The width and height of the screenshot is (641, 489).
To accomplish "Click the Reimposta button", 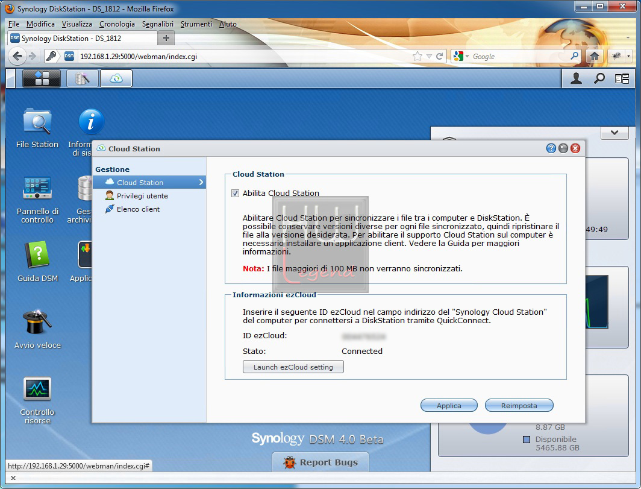I will point(519,405).
